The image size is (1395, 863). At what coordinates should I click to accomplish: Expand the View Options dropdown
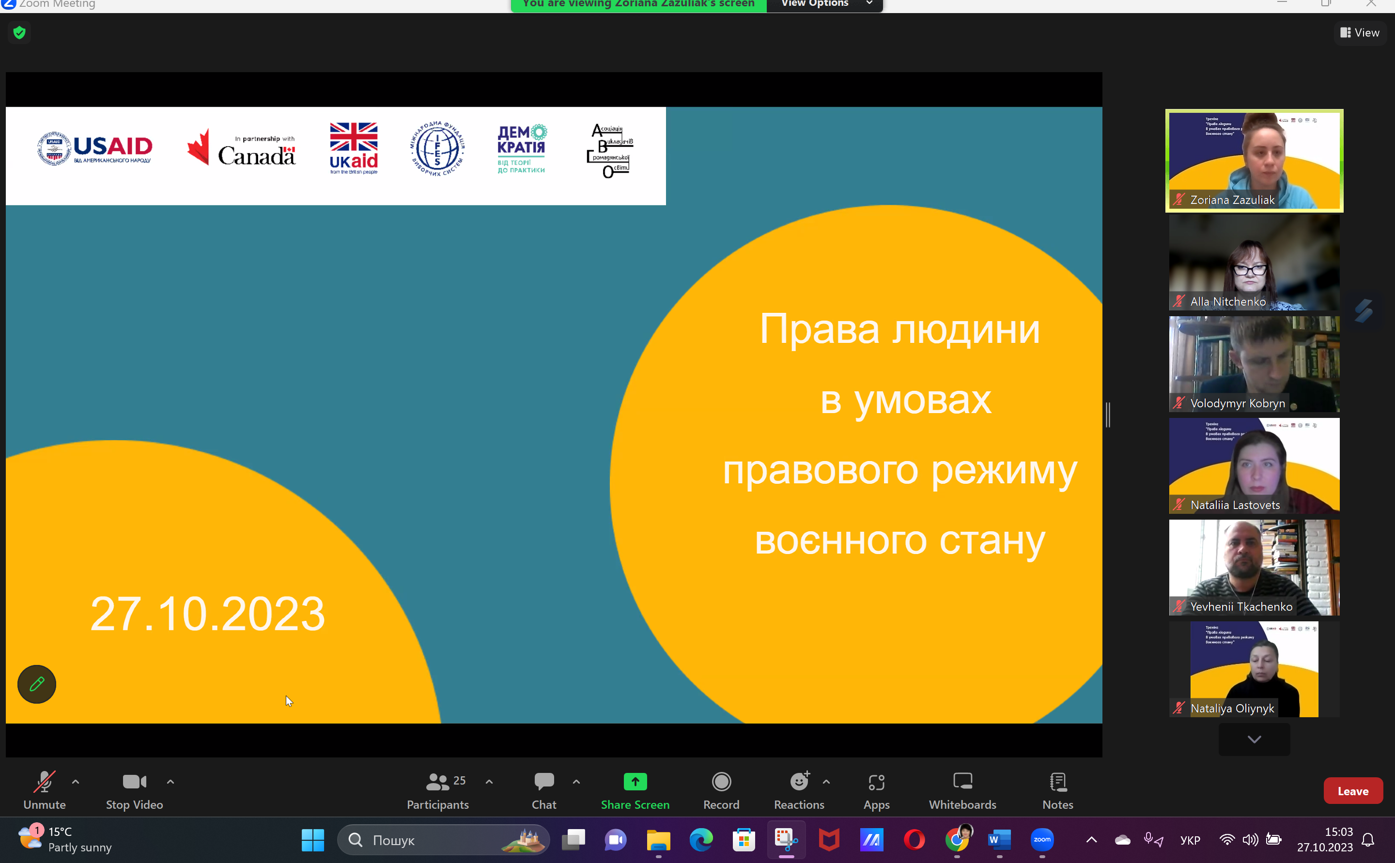(825, 4)
